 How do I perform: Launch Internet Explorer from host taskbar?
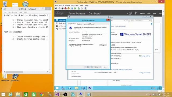coord(10,94)
